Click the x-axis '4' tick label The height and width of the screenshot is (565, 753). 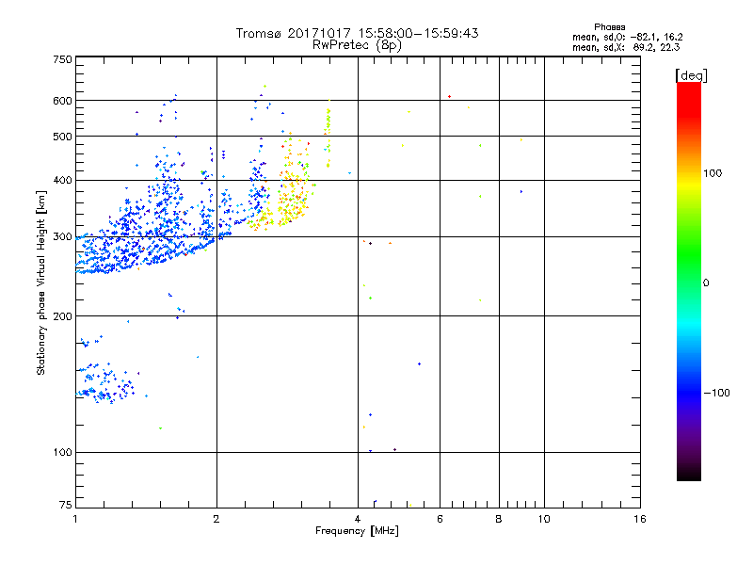tap(358, 519)
